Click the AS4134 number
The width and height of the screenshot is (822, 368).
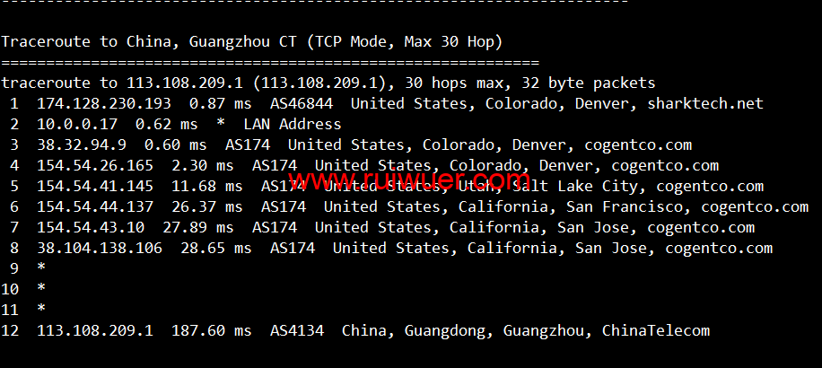[297, 331]
